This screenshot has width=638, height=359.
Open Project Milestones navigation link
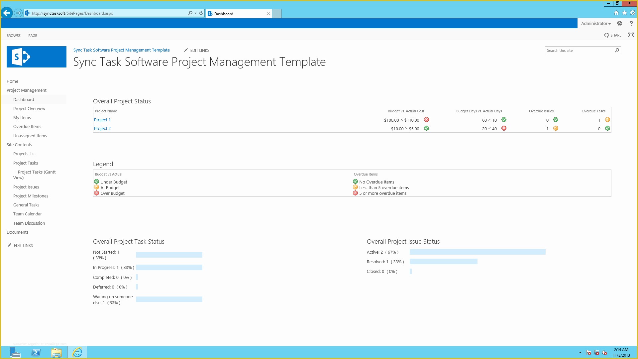(31, 196)
